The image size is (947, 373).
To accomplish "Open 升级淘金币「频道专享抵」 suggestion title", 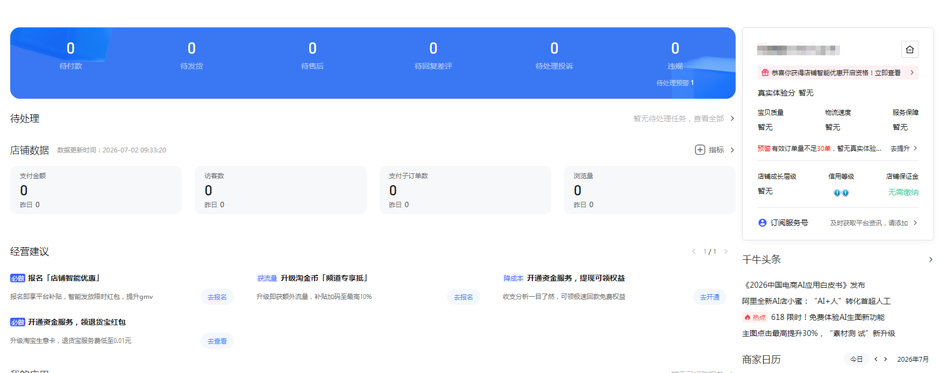I will click(324, 278).
